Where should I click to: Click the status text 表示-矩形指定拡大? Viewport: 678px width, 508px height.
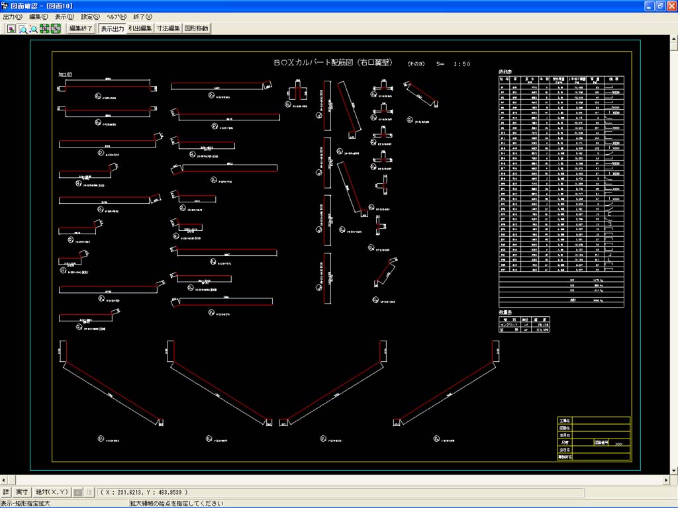(26, 503)
